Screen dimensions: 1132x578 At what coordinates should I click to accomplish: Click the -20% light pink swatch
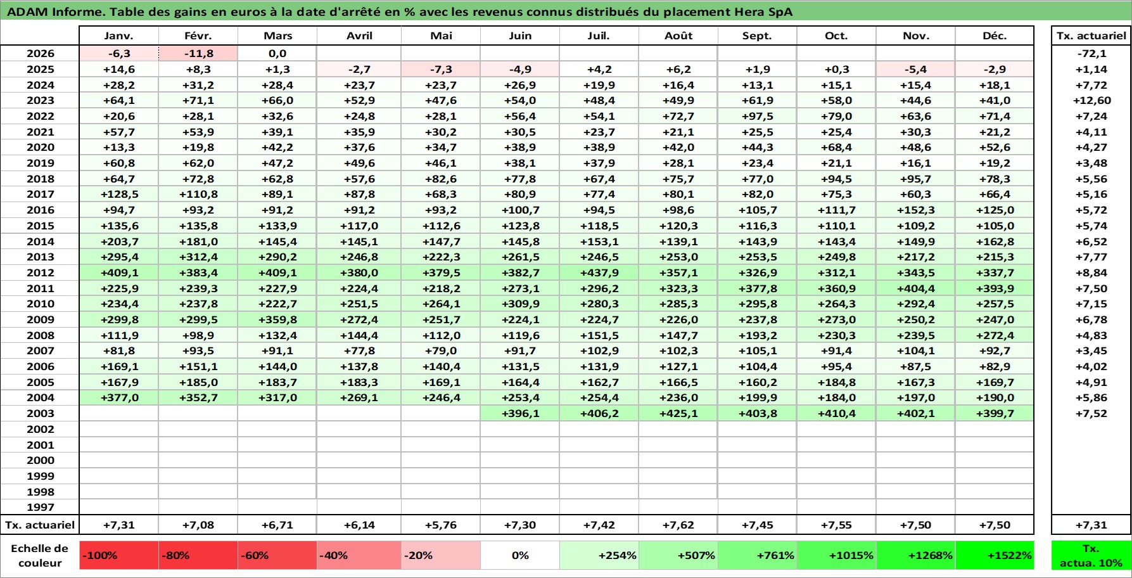point(441,555)
